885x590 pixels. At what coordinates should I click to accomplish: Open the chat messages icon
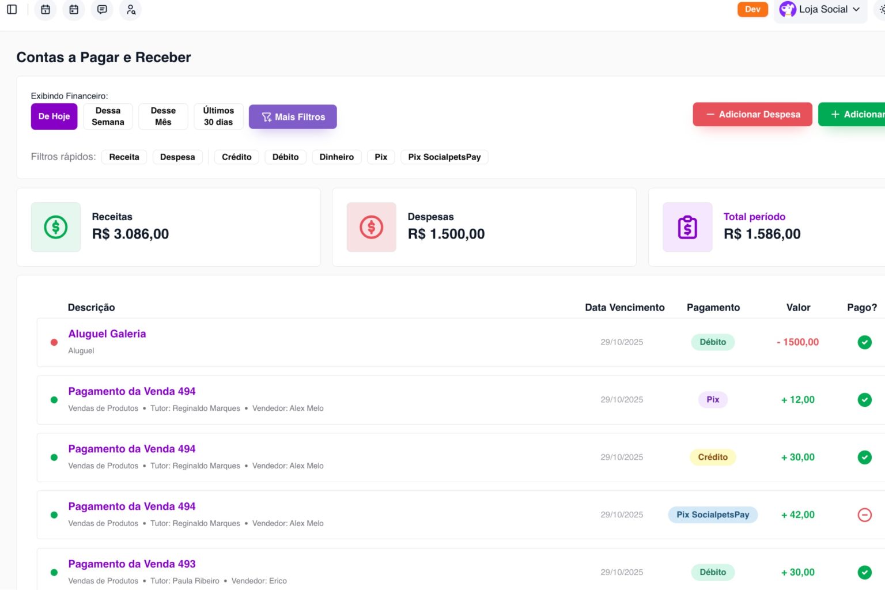(x=102, y=9)
